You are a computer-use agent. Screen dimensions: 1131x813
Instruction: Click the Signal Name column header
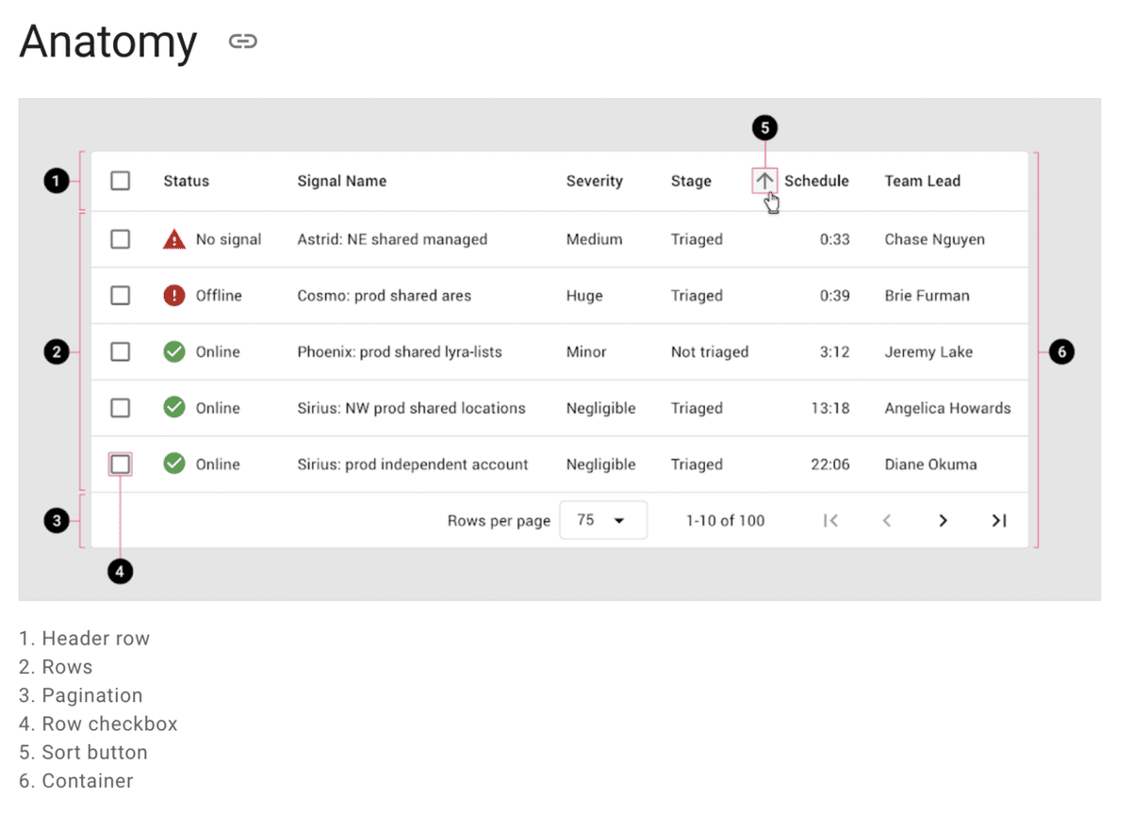pos(341,181)
